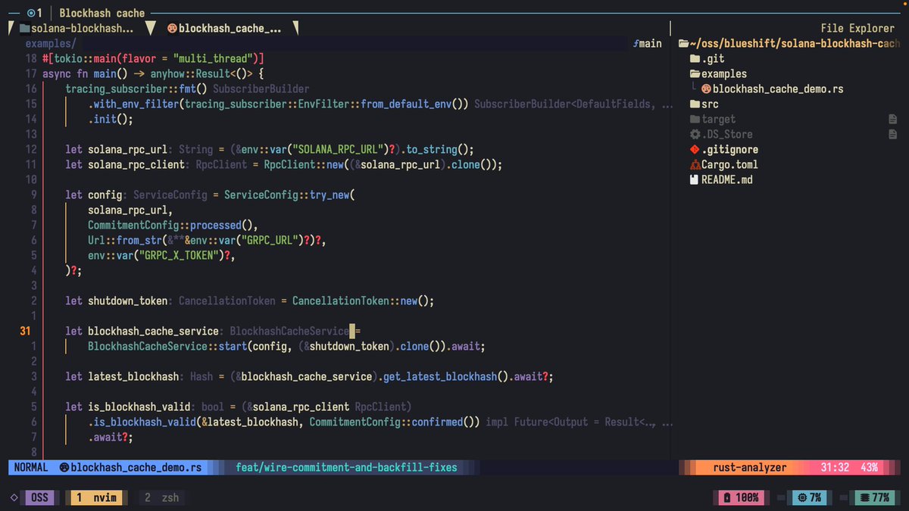The width and height of the screenshot is (909, 511).
Task: Click the Blockhash cache title at top
Action: coord(102,13)
